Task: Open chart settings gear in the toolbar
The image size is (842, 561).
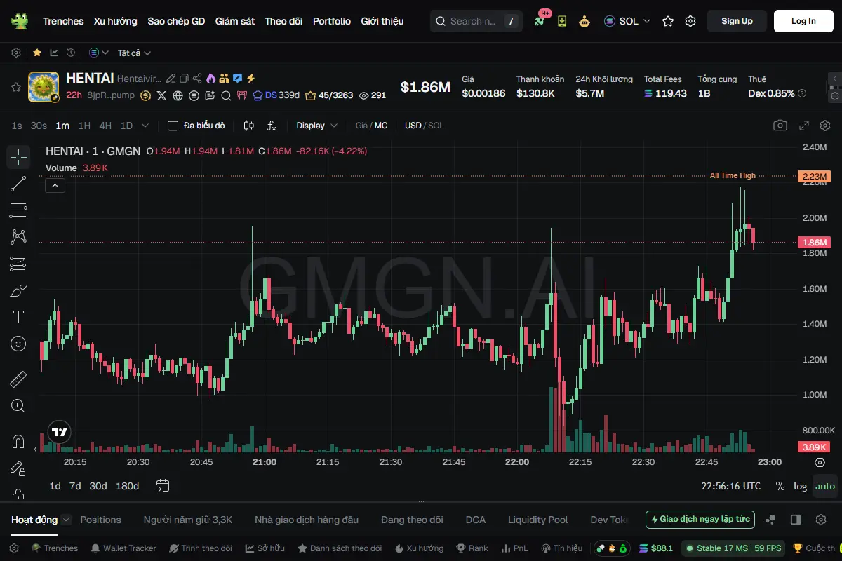Action: click(825, 126)
